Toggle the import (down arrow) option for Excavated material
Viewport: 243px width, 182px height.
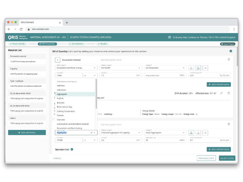pos(191,68)
